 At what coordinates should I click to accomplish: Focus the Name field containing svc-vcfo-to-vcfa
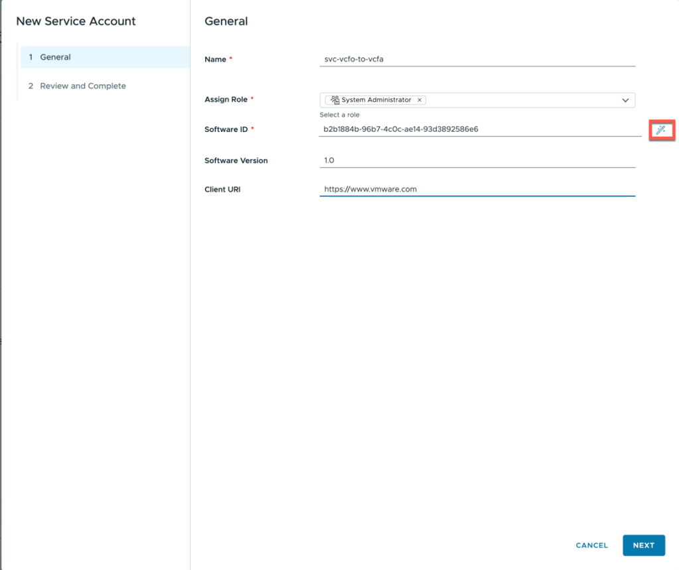click(x=477, y=59)
